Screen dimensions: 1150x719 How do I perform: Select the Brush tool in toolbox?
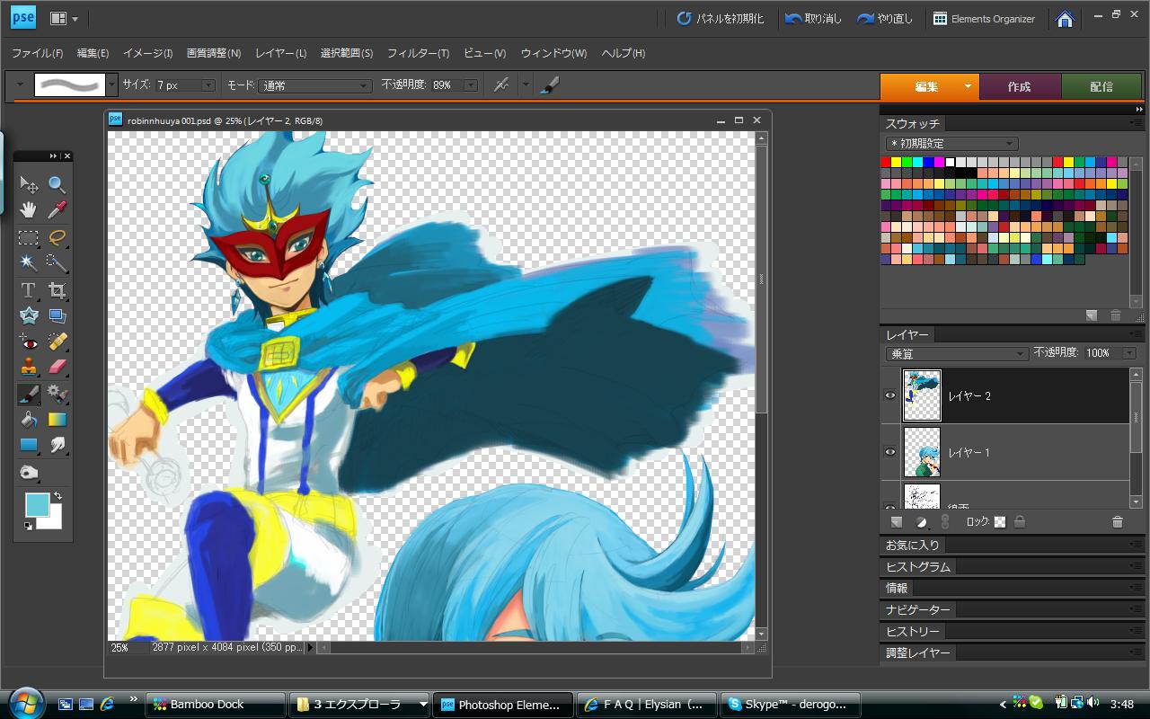(29, 394)
